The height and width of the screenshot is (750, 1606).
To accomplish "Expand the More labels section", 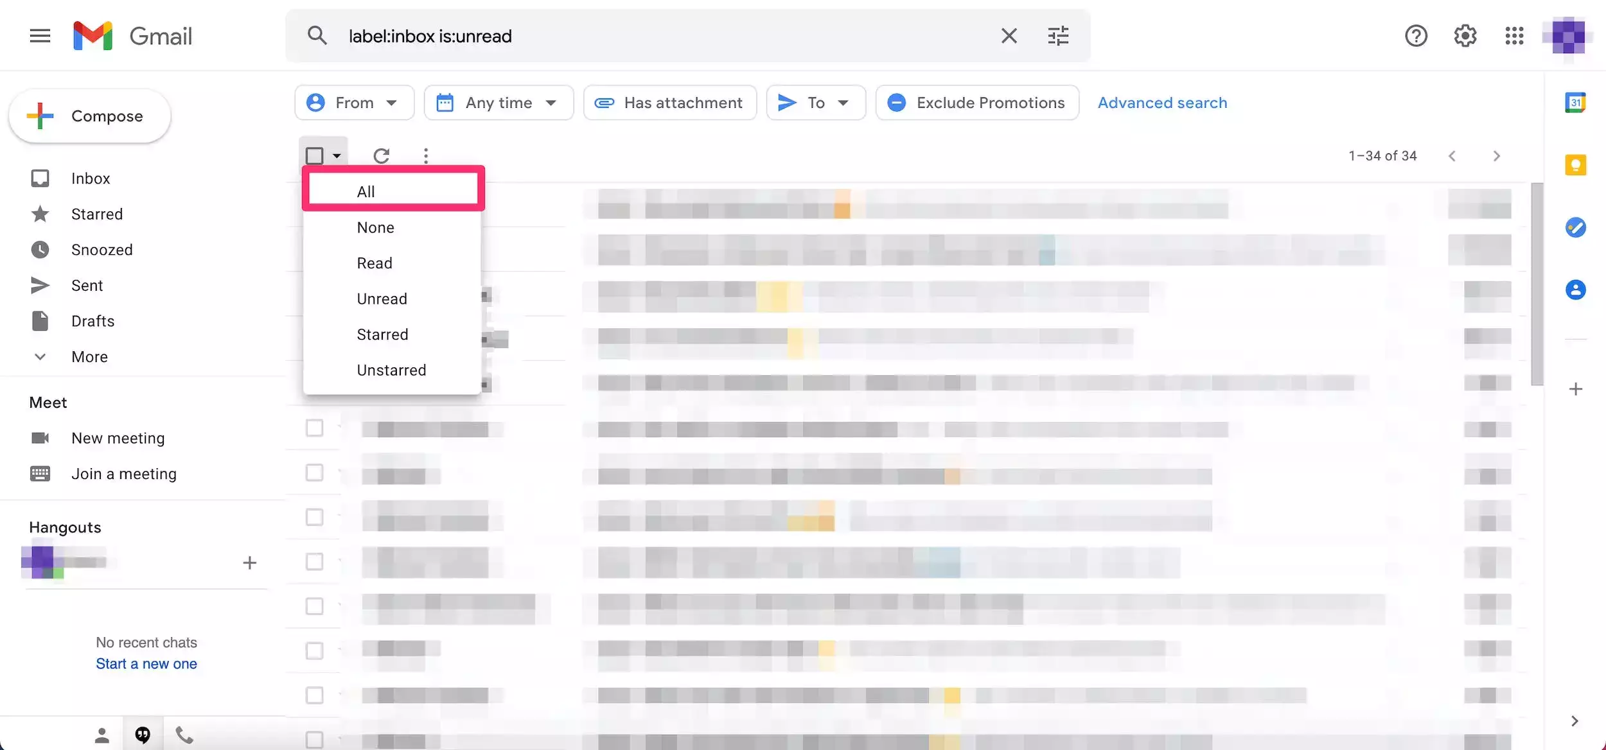I will coord(89,357).
